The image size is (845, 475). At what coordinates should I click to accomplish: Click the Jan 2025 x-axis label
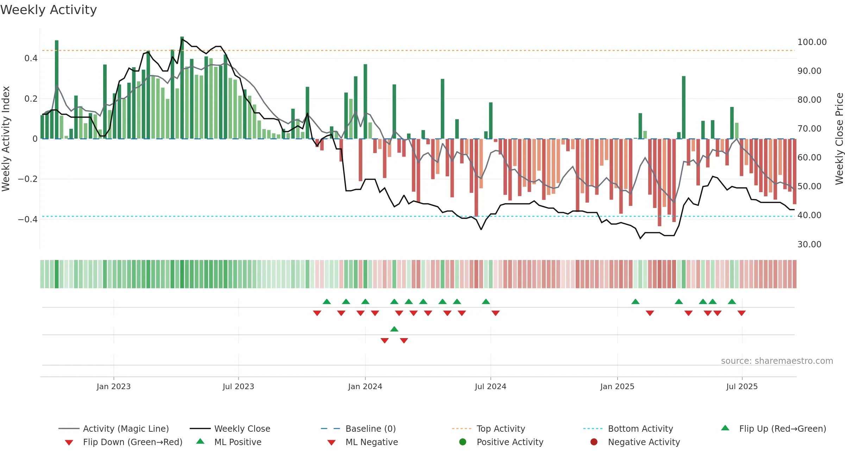point(617,386)
